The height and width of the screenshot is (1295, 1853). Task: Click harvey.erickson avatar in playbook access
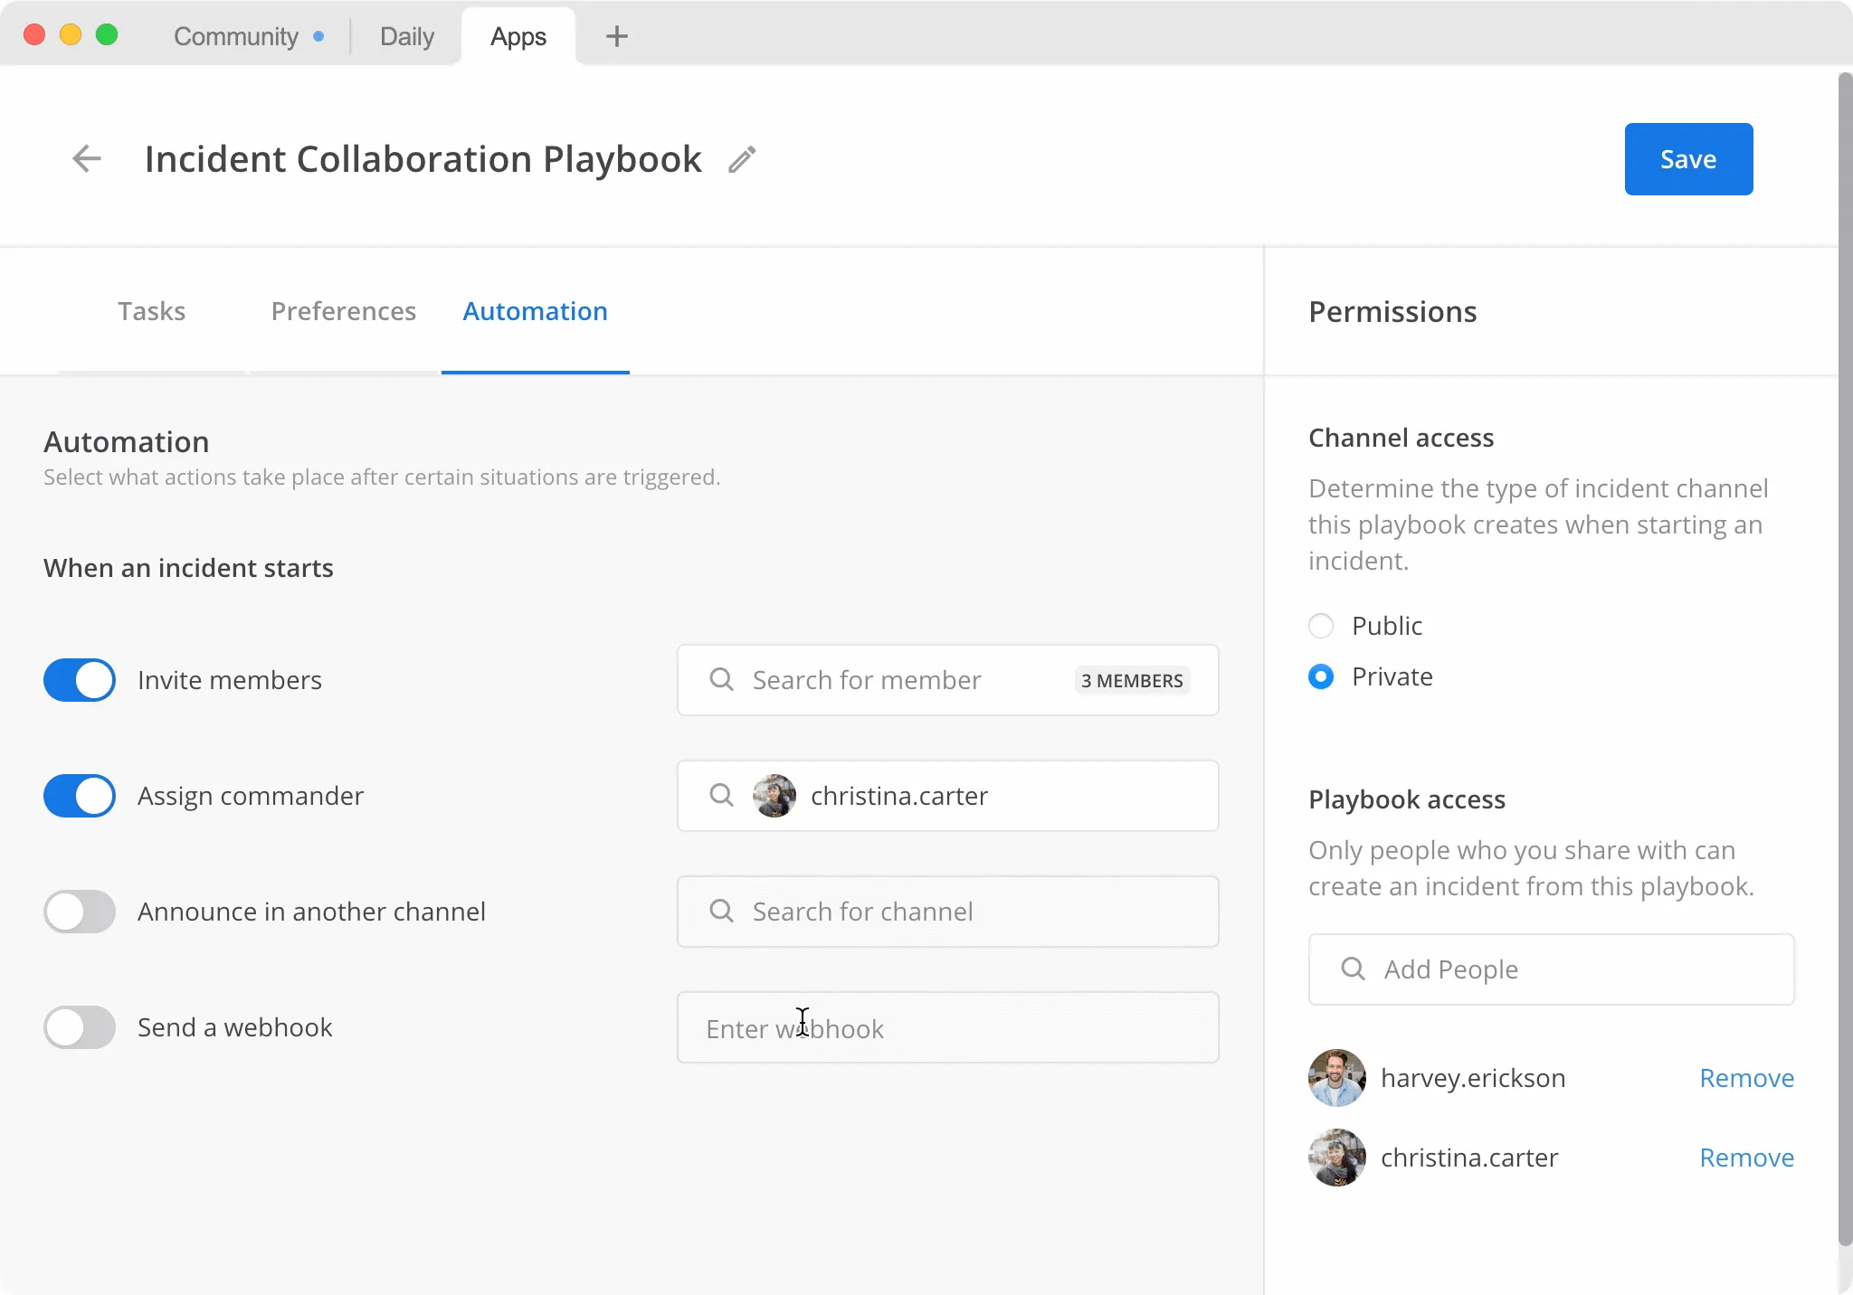(1337, 1078)
